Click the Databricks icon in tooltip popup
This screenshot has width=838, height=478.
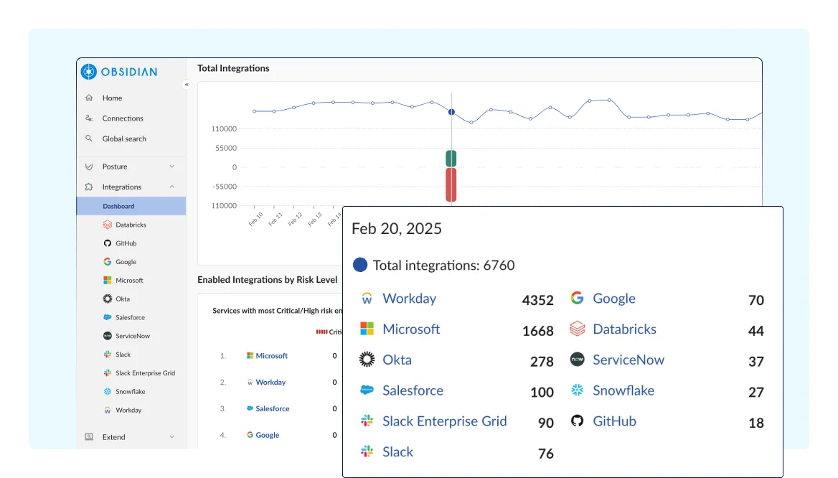[x=577, y=328]
